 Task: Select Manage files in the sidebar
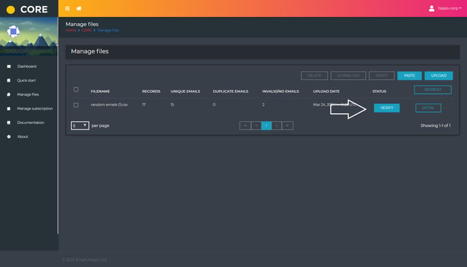pos(28,95)
